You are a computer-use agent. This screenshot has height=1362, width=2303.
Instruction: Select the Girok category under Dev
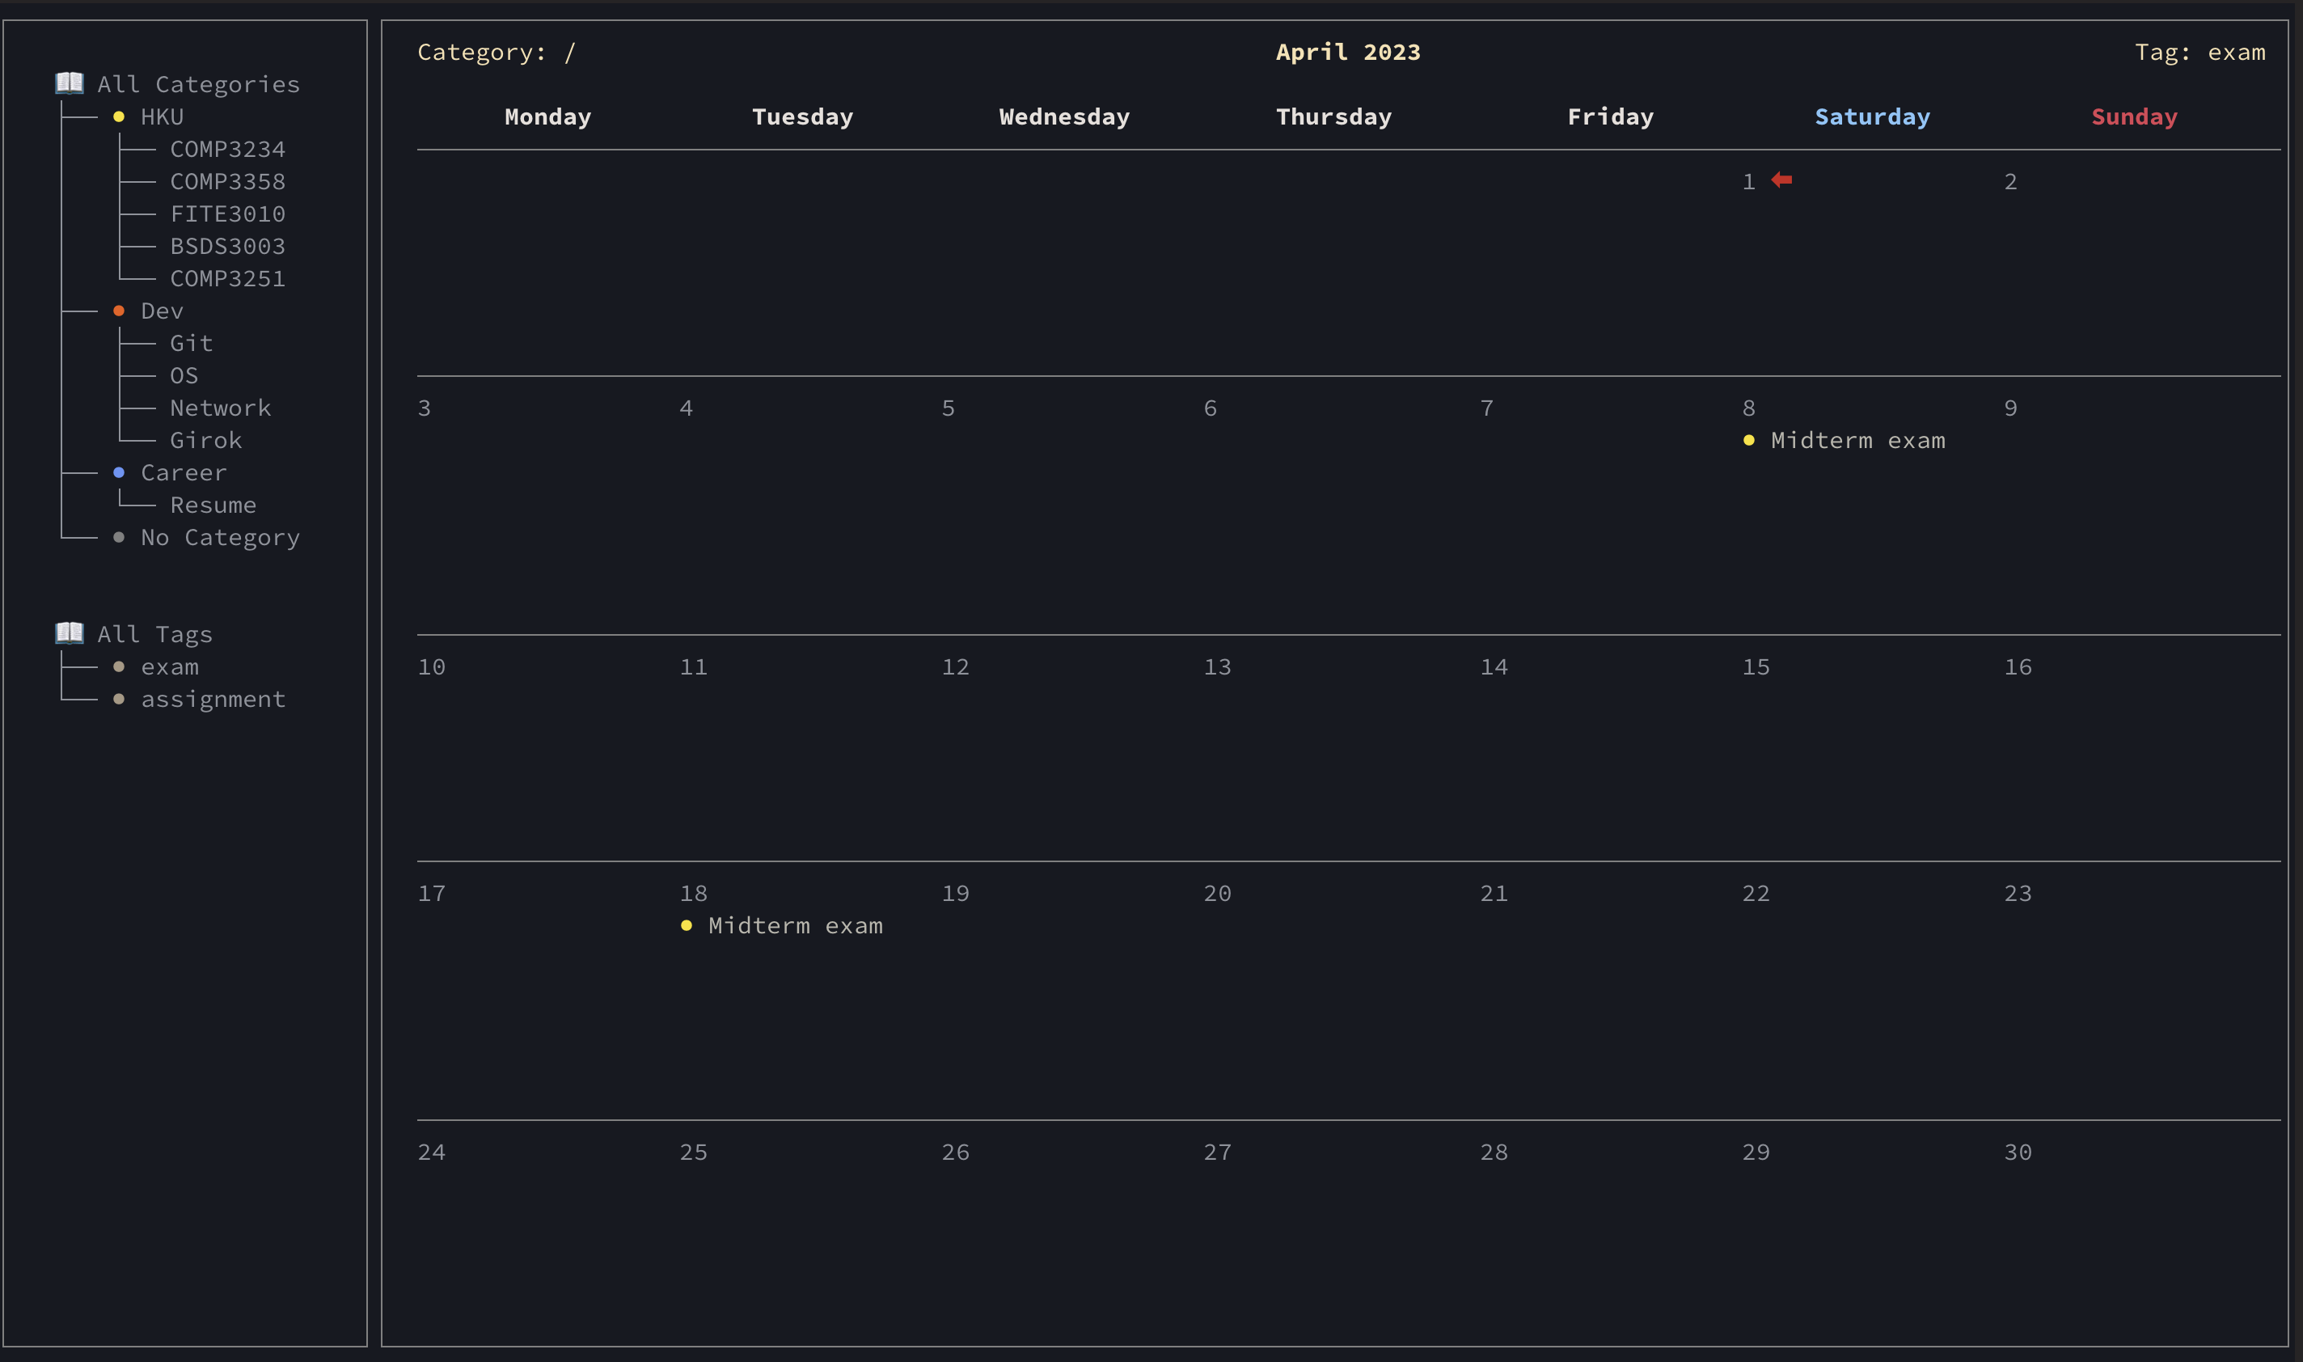click(x=205, y=441)
